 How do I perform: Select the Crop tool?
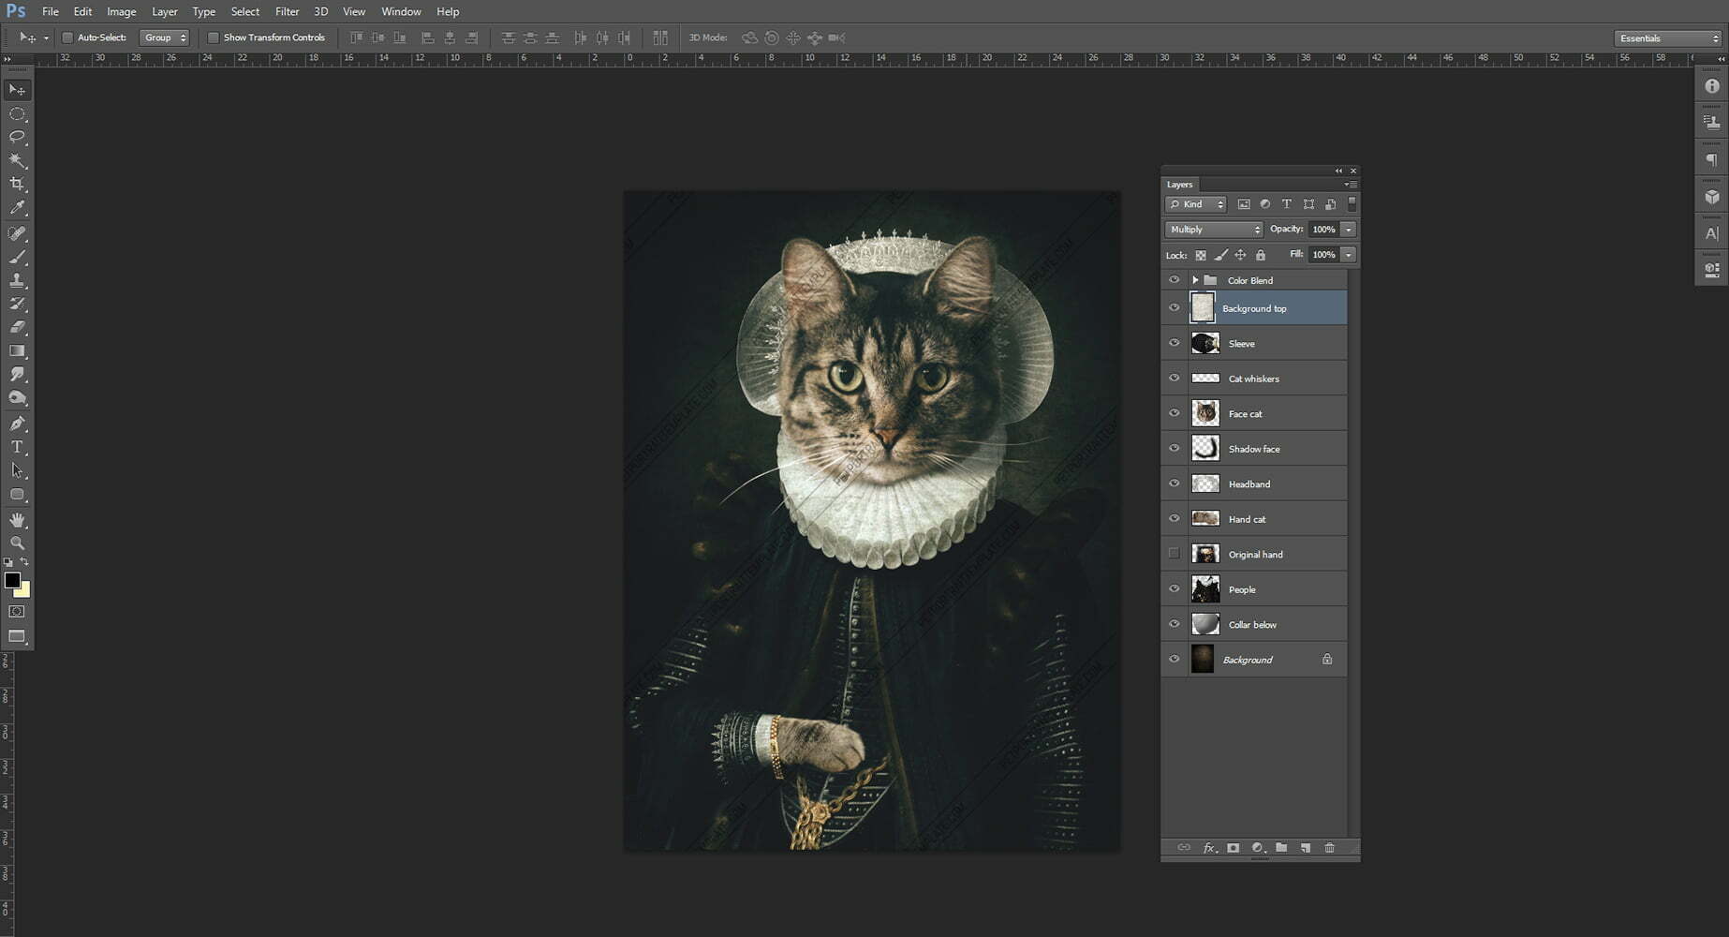click(x=17, y=185)
